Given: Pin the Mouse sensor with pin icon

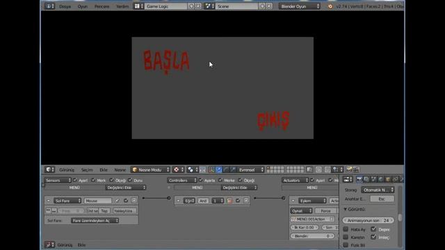Looking at the screenshot, I should (x=118, y=201).
